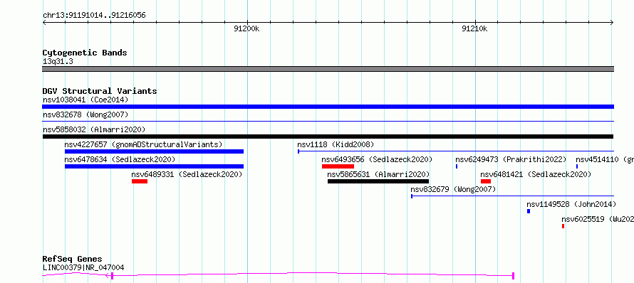Click the nsv6481421 (Sedlazeck2020) label
Screen dimensions: 634x283
tap(536, 174)
